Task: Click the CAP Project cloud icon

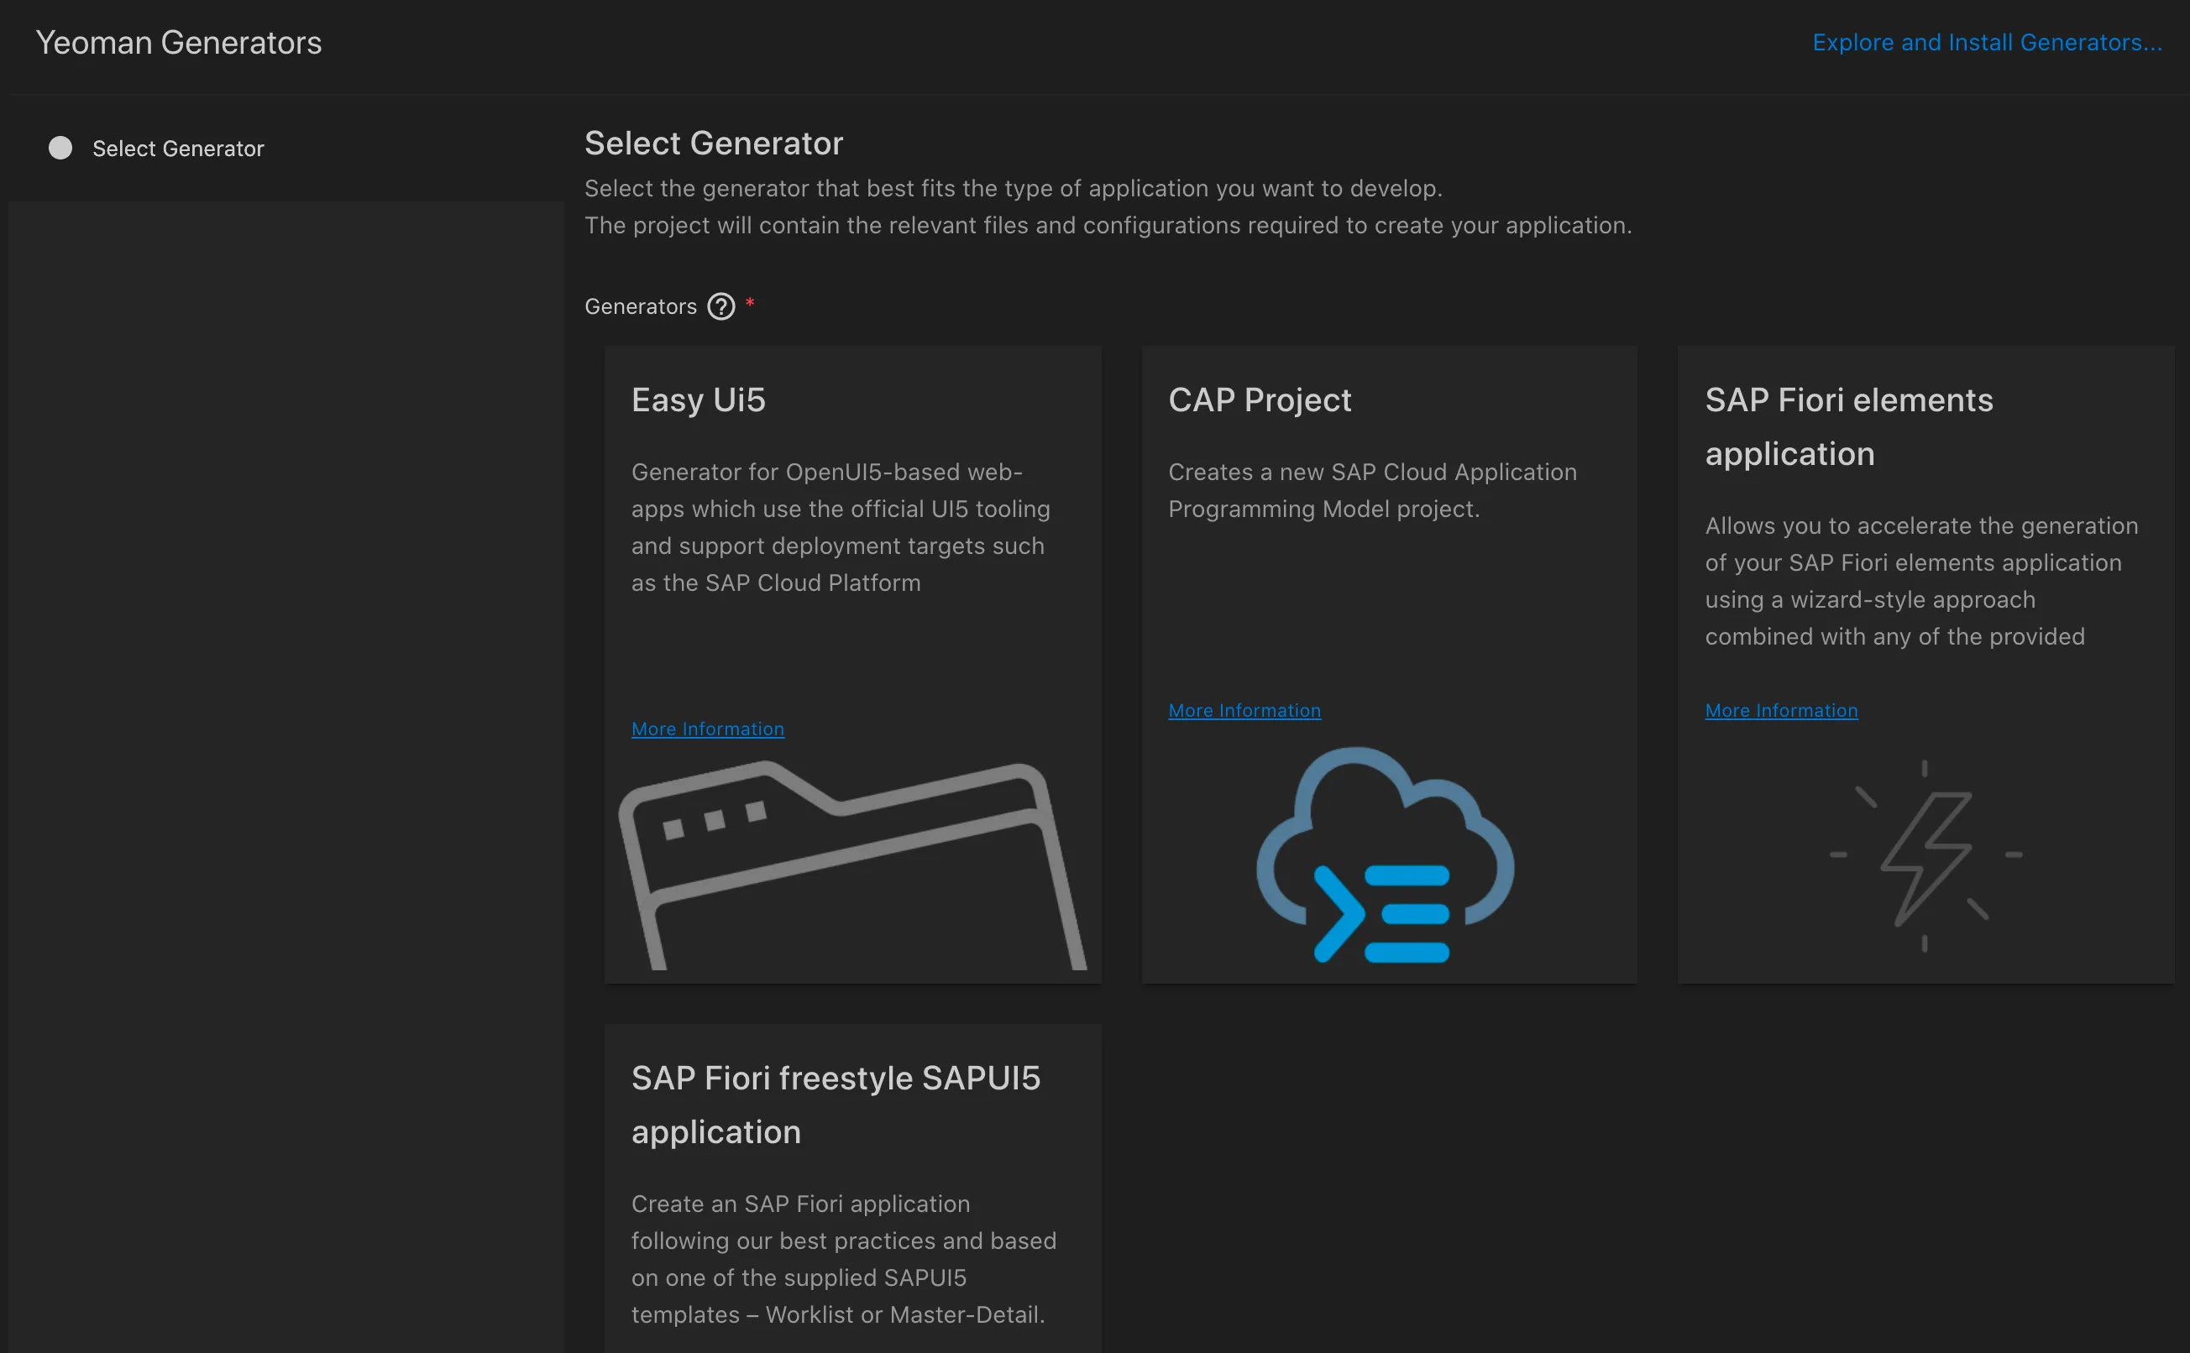Action: pyautogui.click(x=1385, y=854)
